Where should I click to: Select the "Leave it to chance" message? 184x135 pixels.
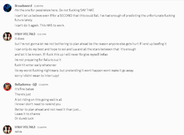pos(28,114)
